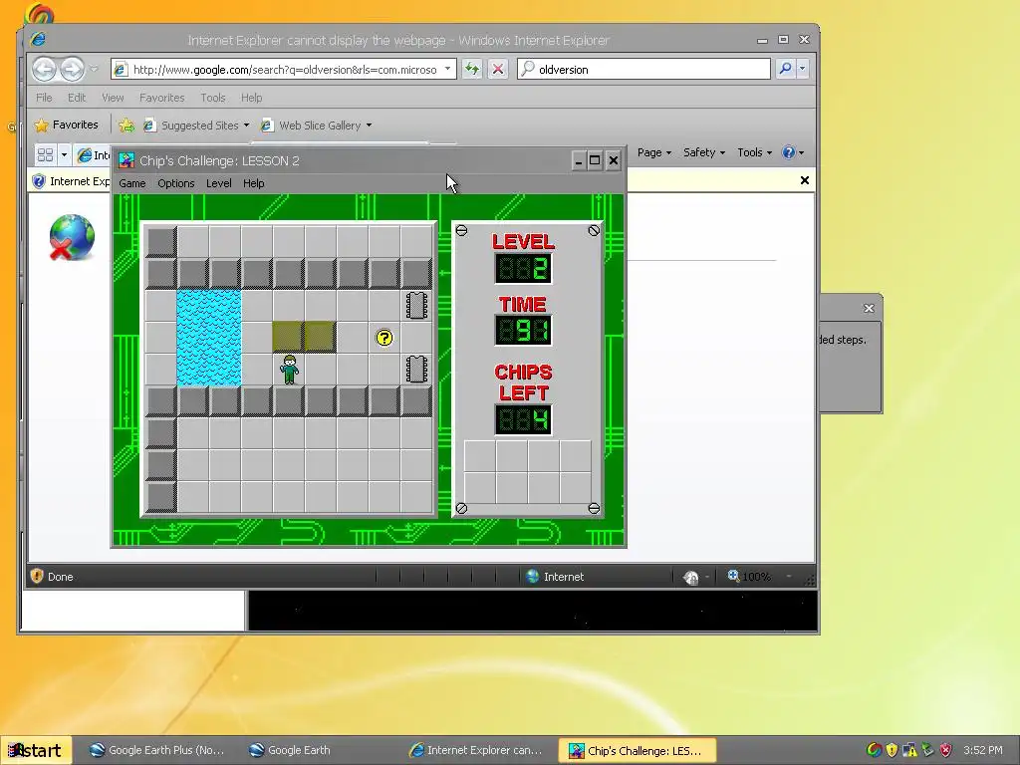Open the Page command bar dropdown

click(x=653, y=152)
